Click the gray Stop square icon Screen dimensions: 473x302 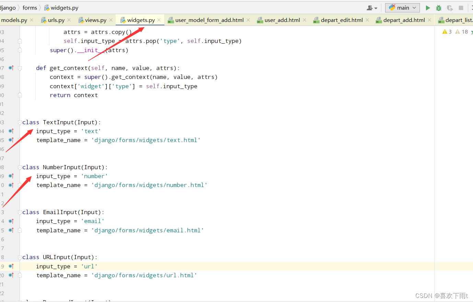(461, 8)
